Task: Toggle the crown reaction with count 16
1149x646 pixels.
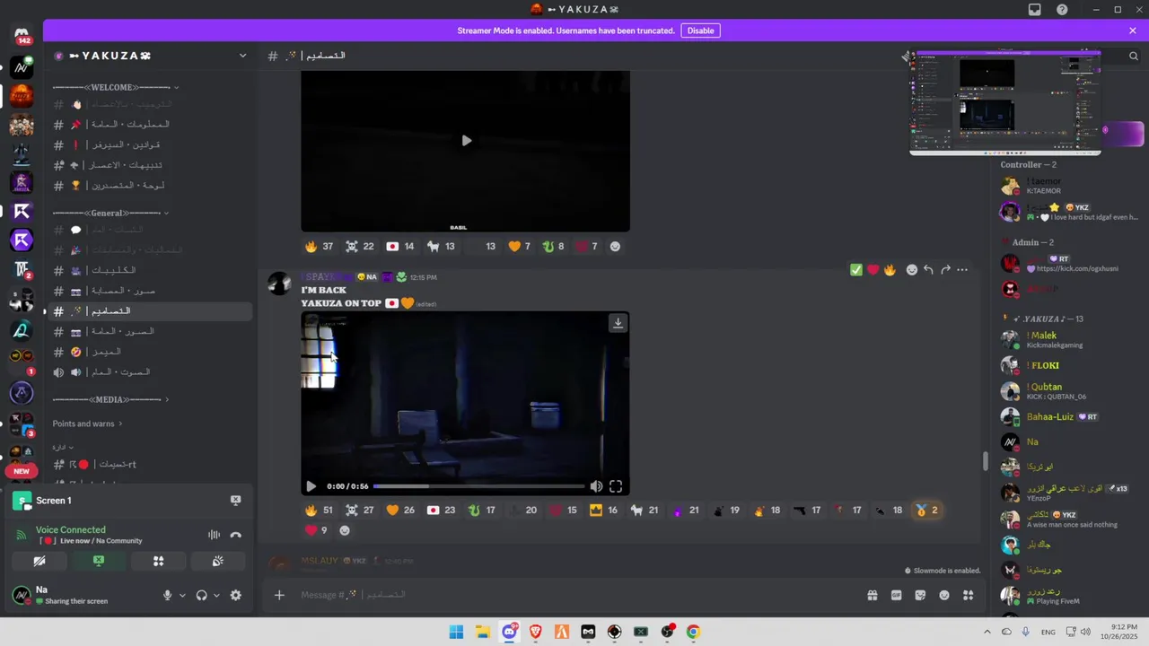Action: [603, 511]
